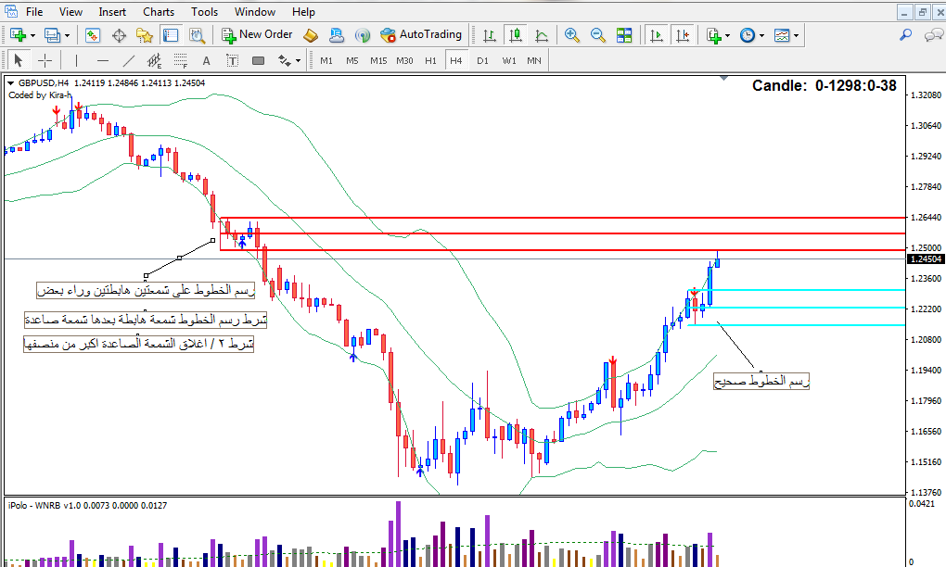The height and width of the screenshot is (567, 946).
Task: Click the Zoom In magnifier icon
Action: (x=572, y=35)
